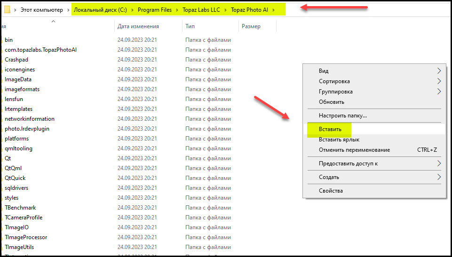
Task: Choose 'Отменить переименование' menu entry
Action: click(374, 150)
